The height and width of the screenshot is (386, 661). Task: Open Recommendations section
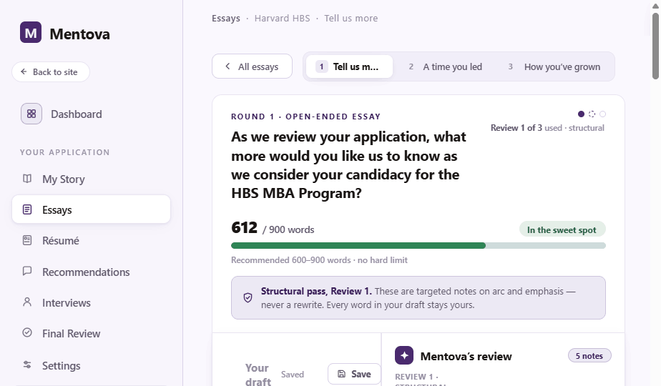(x=91, y=272)
